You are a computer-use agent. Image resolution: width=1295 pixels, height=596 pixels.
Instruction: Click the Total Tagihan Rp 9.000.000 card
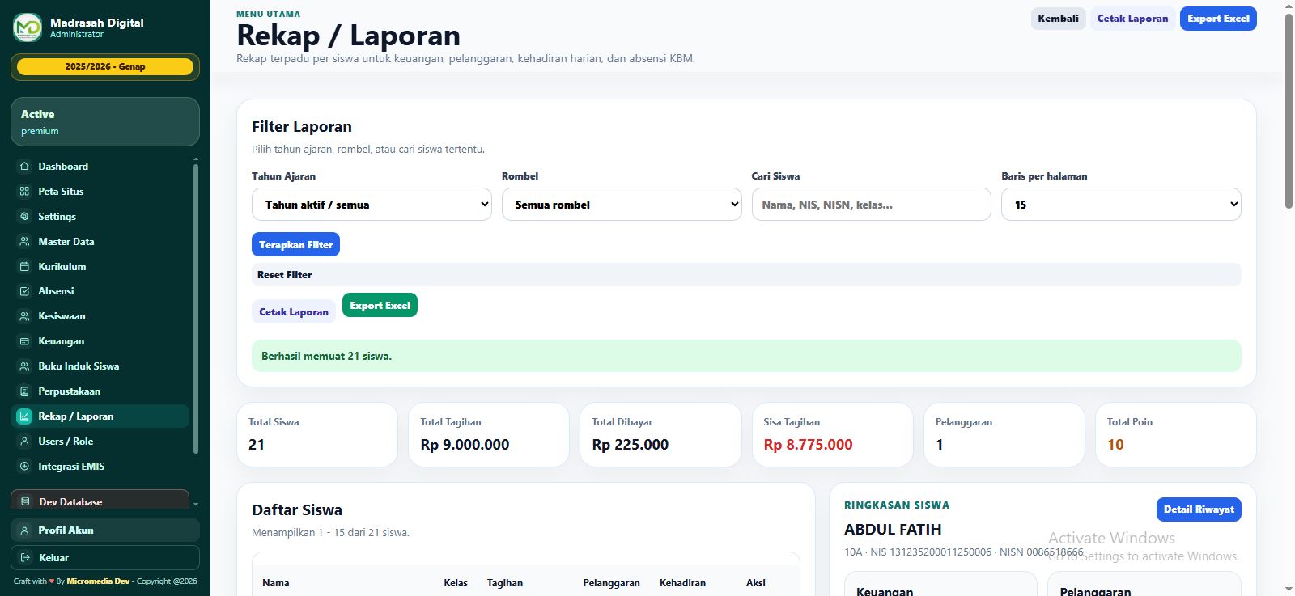pyautogui.click(x=489, y=434)
